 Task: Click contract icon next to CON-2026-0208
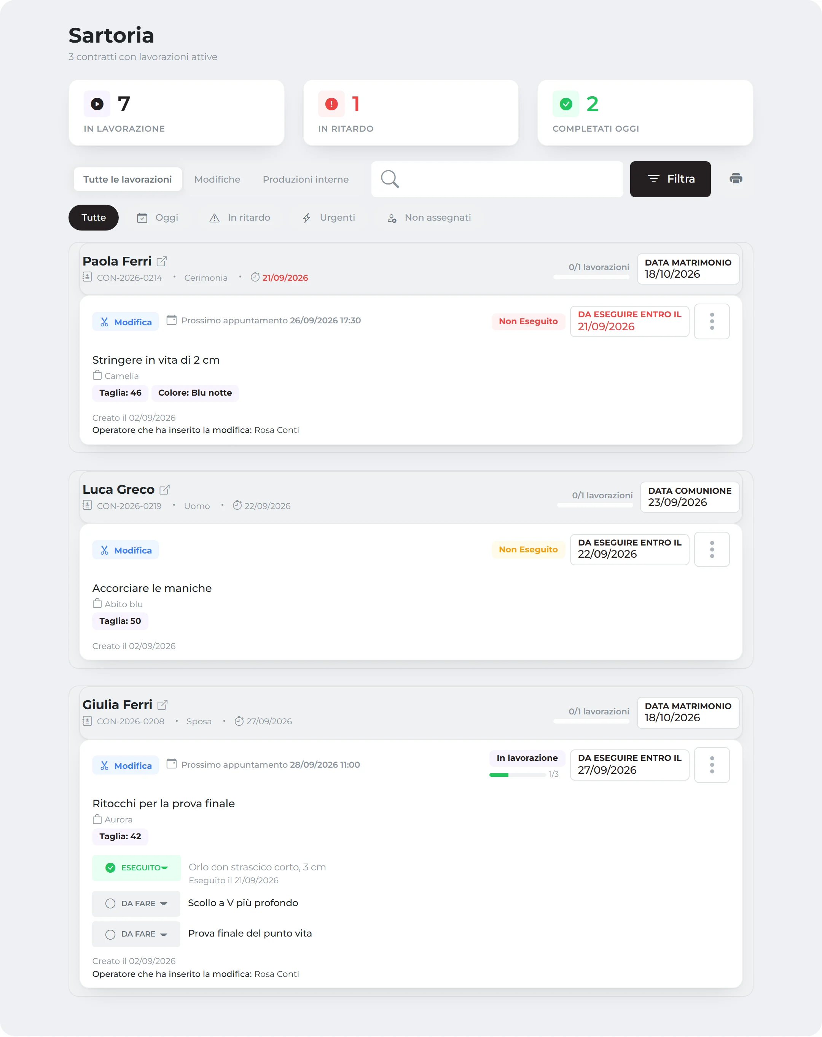87,721
